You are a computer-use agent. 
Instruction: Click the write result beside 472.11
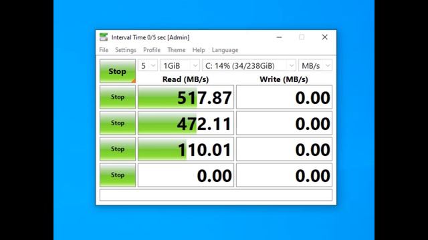284,123
